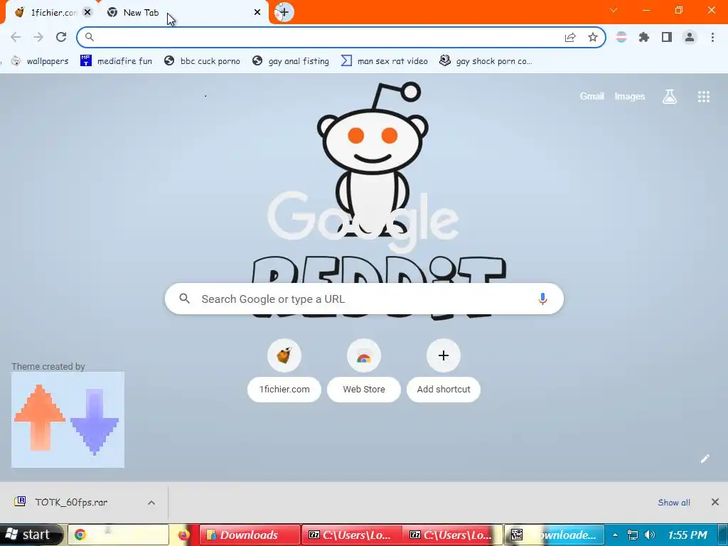
Task: Go forward with the forward arrow
Action: (x=38, y=37)
